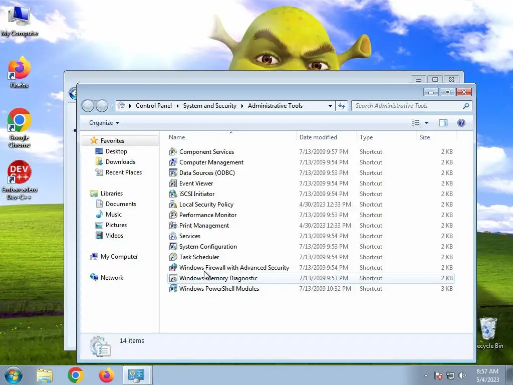
Task: Select Network in the navigation pane
Action: click(x=112, y=278)
